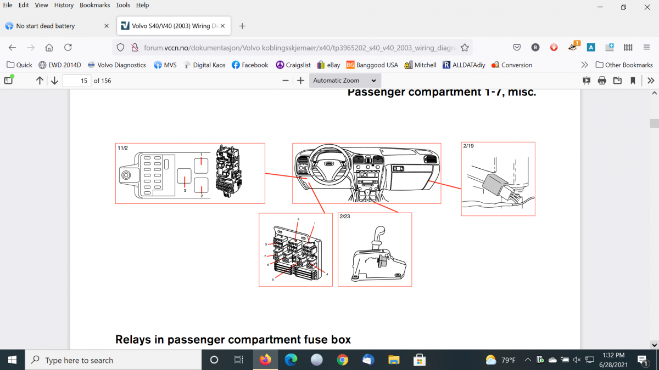
Task: Zoom out of the PDF document
Action: coord(286,81)
